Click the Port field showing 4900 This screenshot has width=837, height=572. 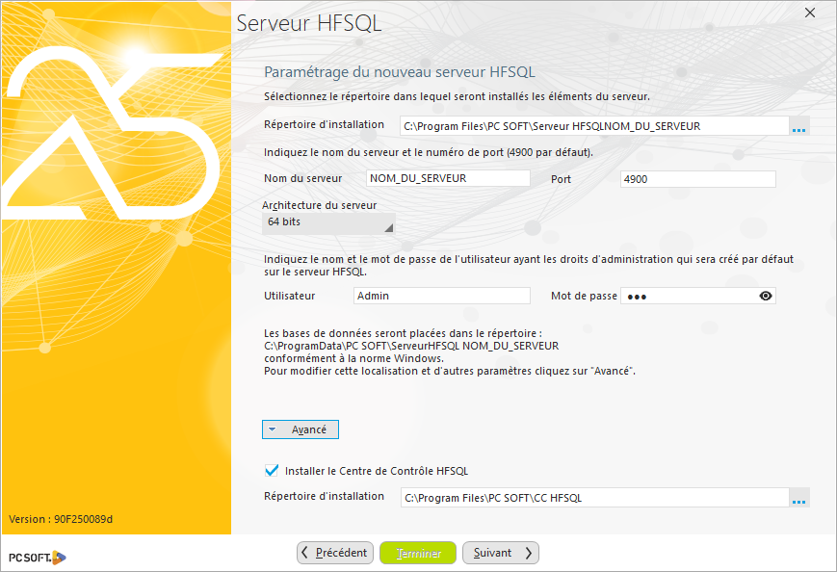pos(698,178)
